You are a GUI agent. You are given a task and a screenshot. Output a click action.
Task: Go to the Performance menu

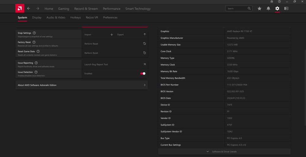point(112,9)
